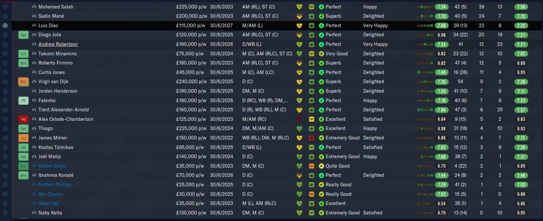The height and width of the screenshot is (221, 543).
Task: Click the form bar graph for Mohamed Salah
Action: tap(425, 7)
